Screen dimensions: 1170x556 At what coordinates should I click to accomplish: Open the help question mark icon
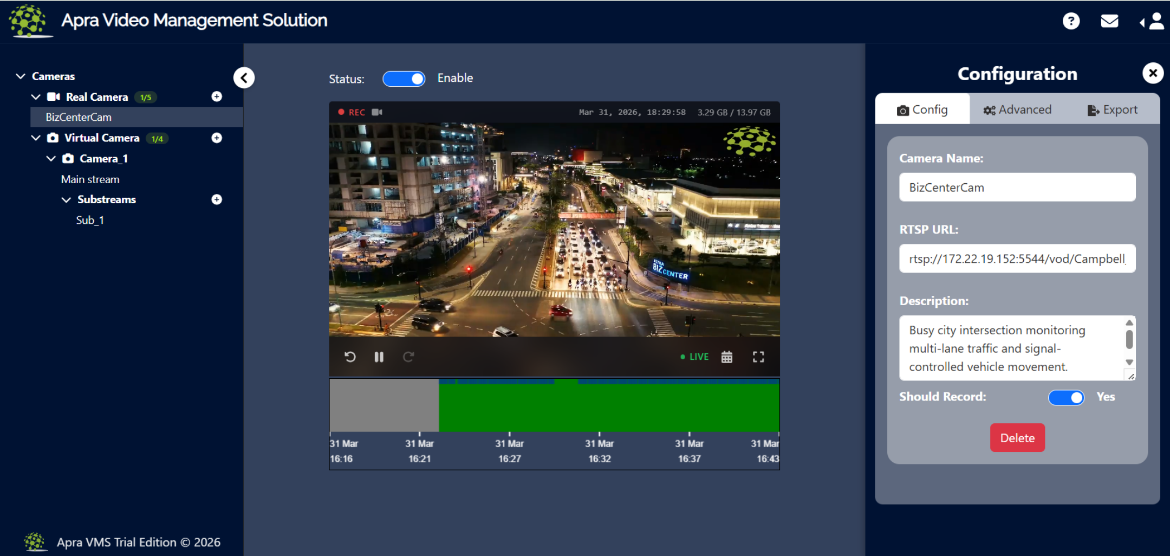pos(1071,21)
